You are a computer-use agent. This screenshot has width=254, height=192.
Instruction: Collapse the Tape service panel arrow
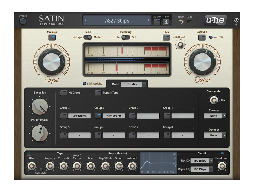[29, 153]
